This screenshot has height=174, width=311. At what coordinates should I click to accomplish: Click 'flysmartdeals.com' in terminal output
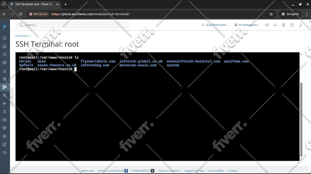point(98,61)
